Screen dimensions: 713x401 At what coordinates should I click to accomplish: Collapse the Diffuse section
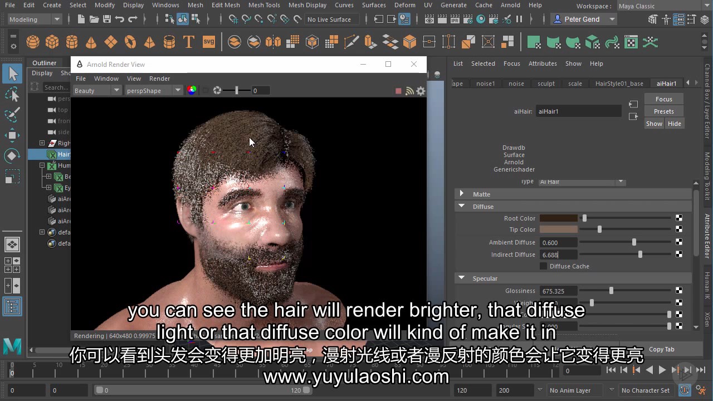click(461, 206)
